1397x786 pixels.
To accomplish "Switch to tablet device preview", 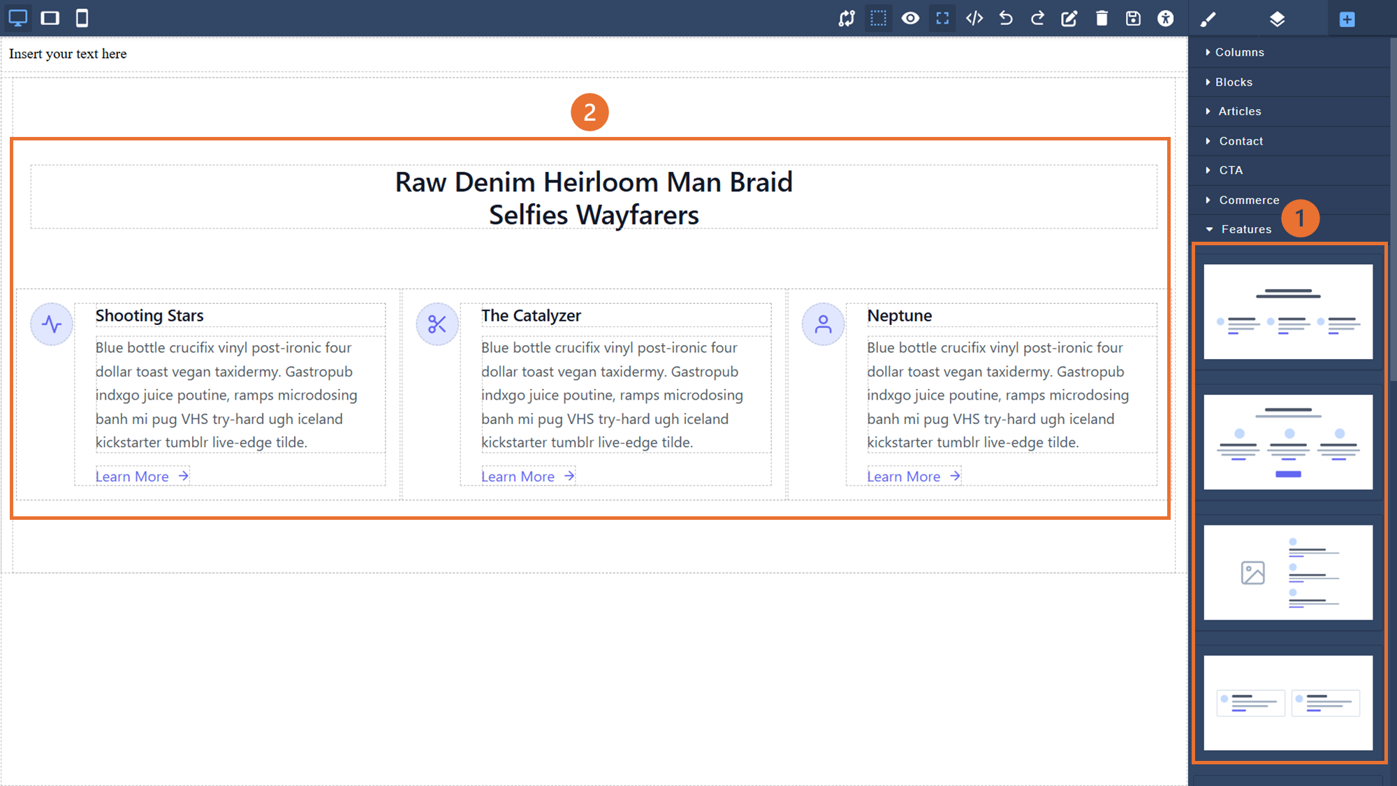I will pyautogui.click(x=50, y=18).
